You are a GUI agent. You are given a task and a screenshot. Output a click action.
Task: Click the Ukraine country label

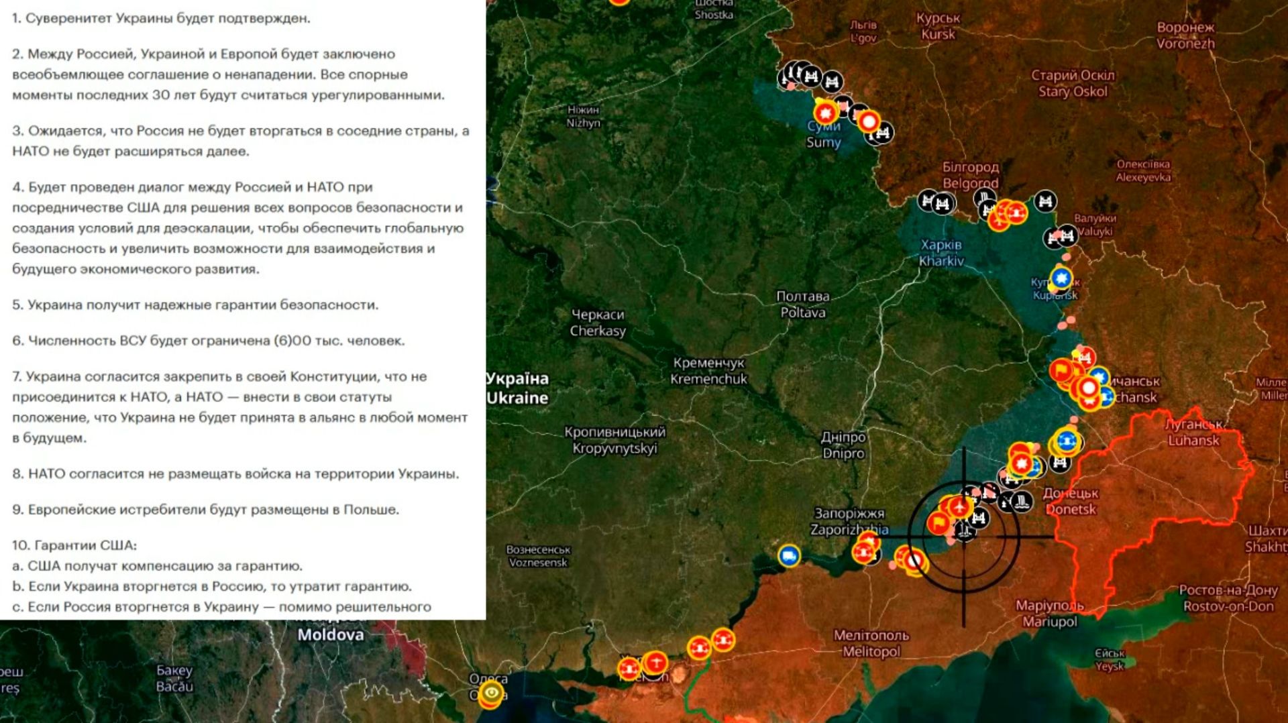click(x=517, y=388)
